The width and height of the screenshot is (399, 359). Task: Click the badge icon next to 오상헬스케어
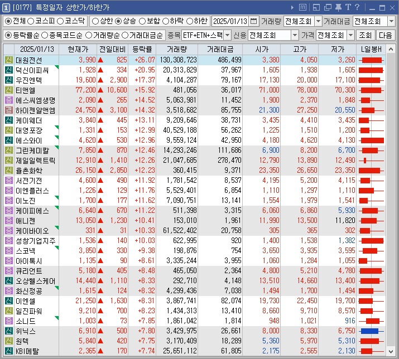(9, 281)
